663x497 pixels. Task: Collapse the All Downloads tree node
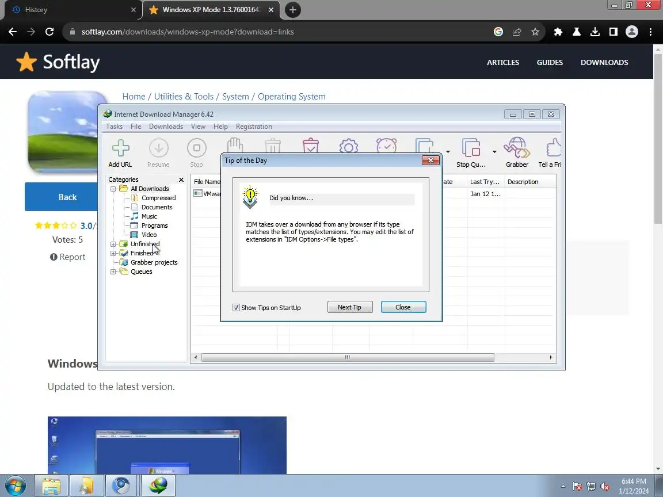[x=113, y=189]
